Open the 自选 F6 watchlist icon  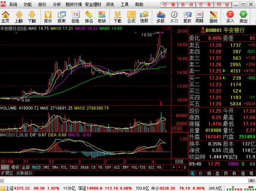[75, 17]
